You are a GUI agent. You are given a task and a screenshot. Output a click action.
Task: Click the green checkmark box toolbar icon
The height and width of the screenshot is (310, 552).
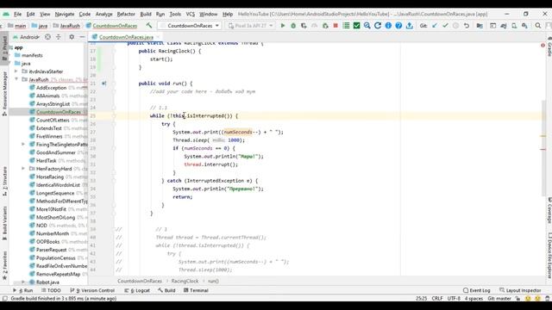coord(356,26)
